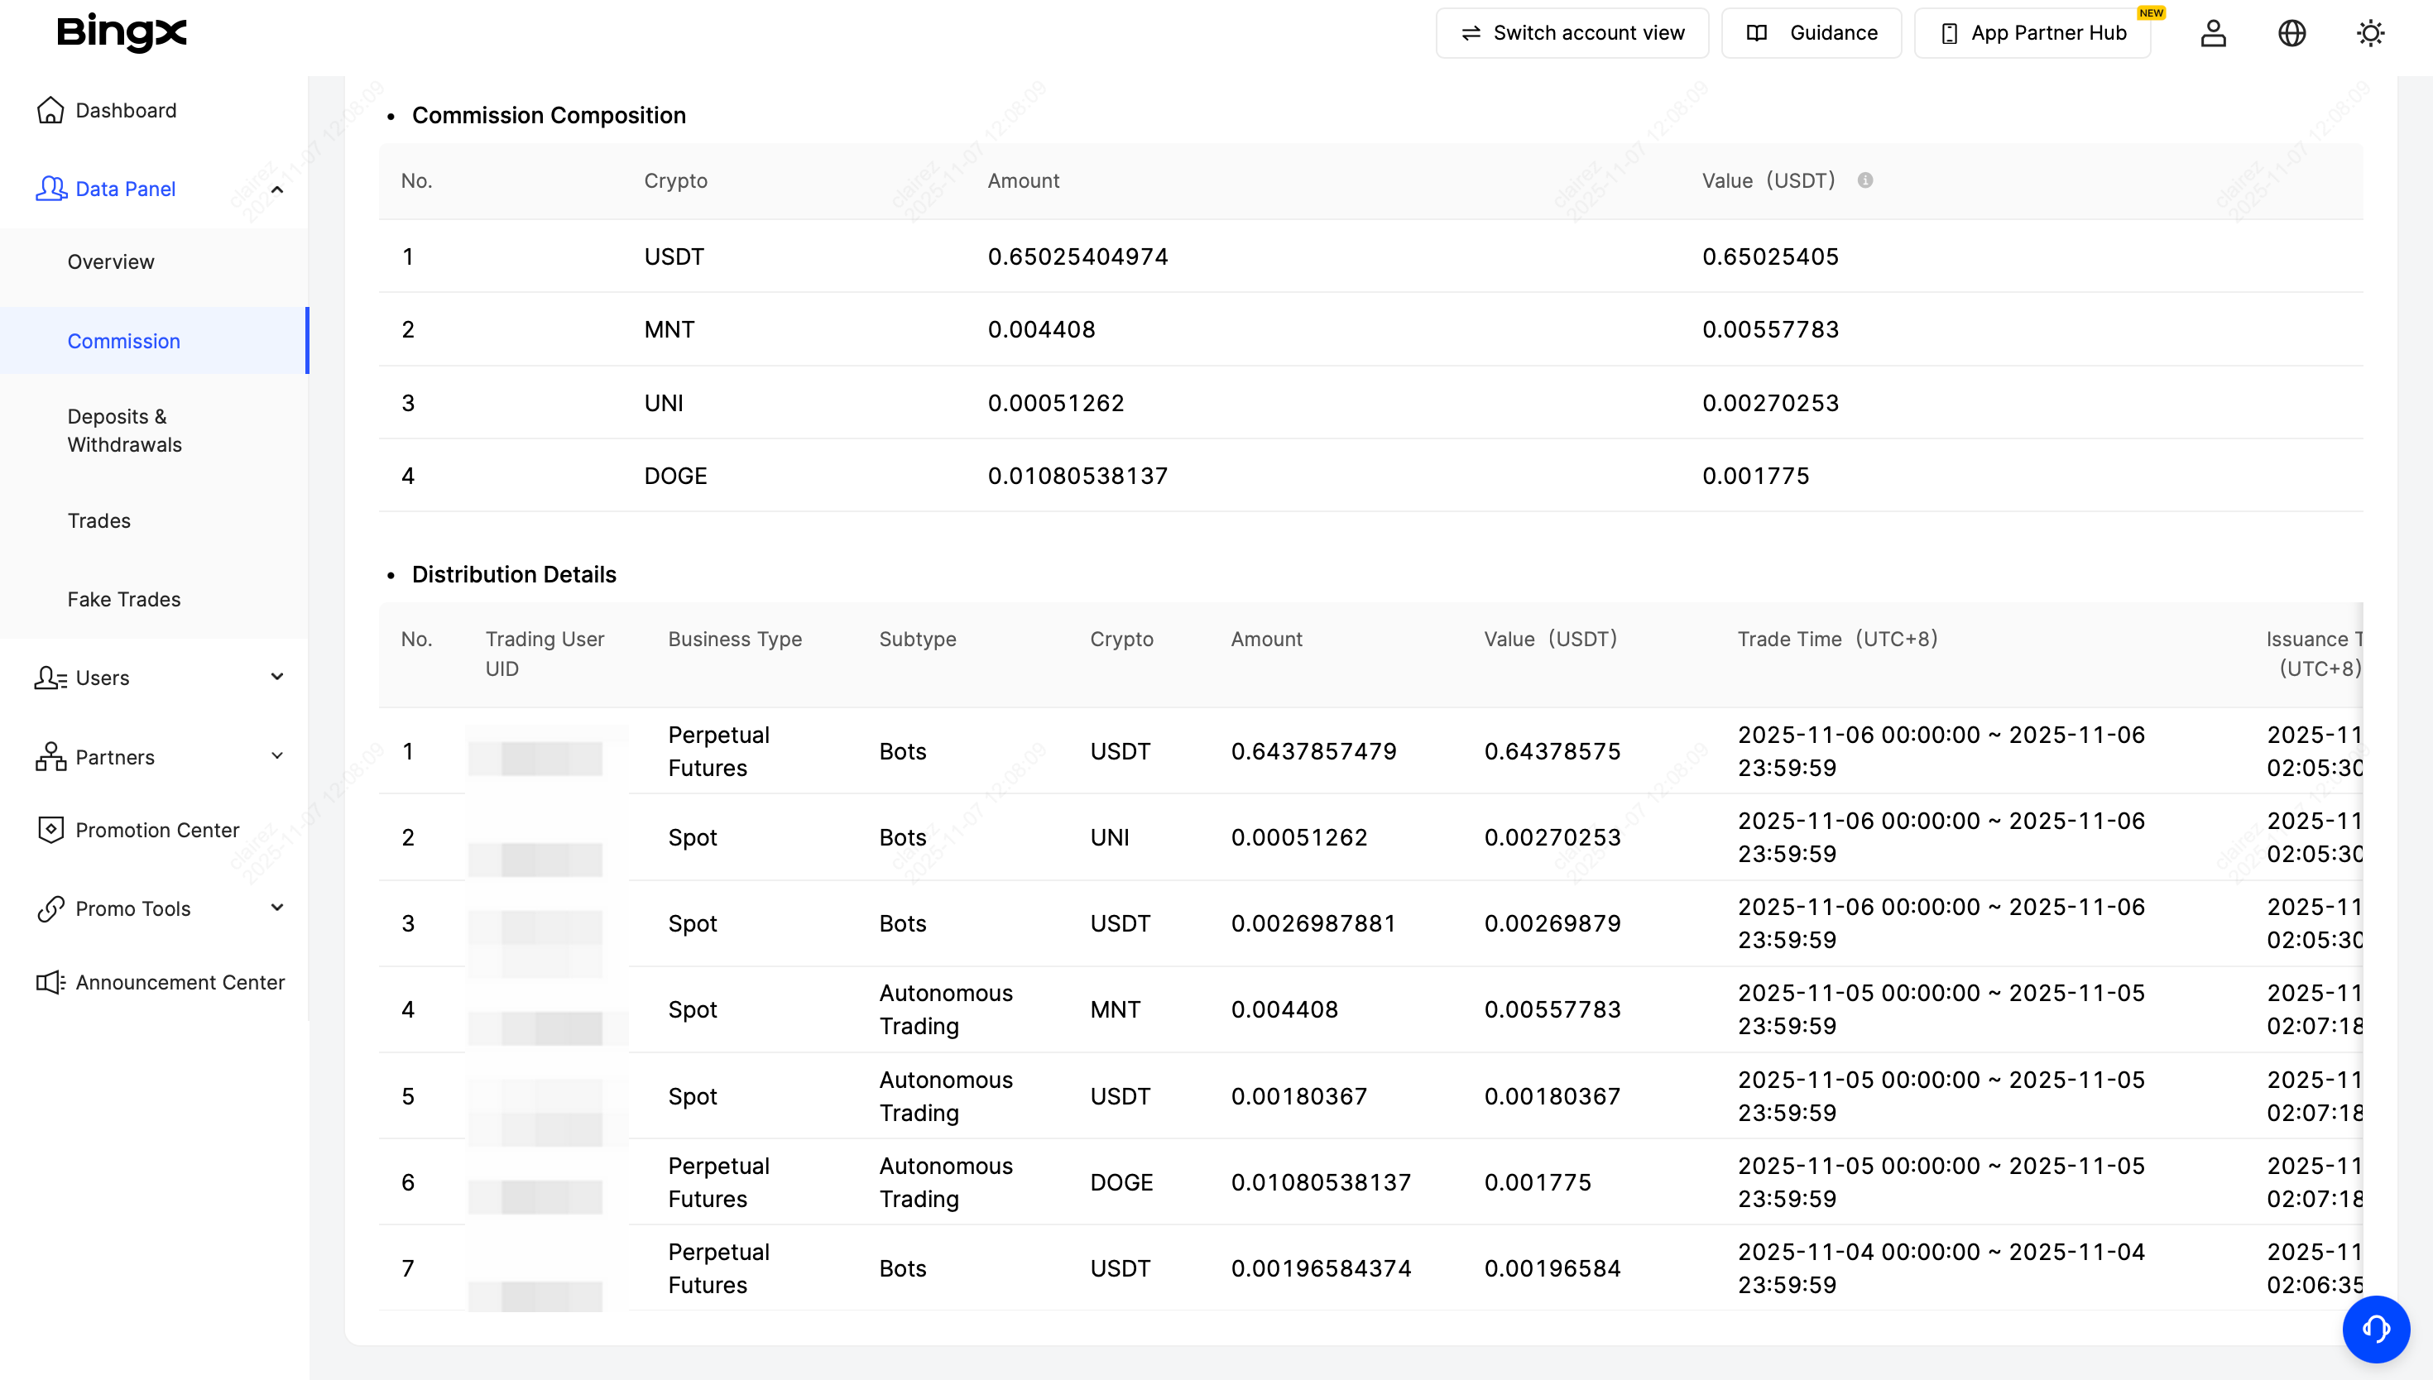
Task: Go to Deposits & Withdrawals page
Action: pyautogui.click(x=124, y=430)
